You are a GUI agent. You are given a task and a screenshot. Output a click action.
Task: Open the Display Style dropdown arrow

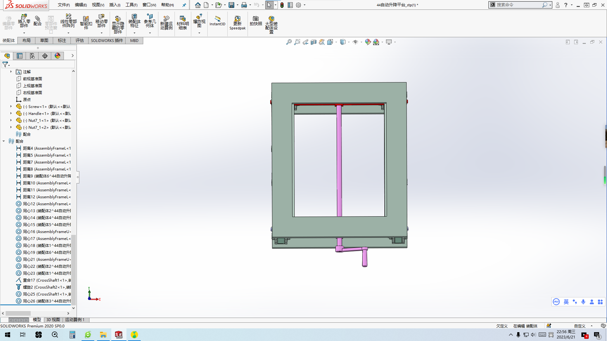(x=349, y=42)
